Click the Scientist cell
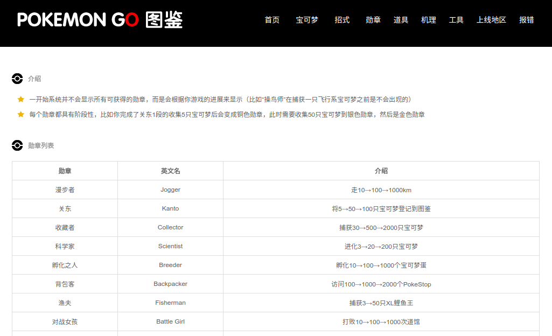Viewport: 552px width, 336px height. (170, 246)
